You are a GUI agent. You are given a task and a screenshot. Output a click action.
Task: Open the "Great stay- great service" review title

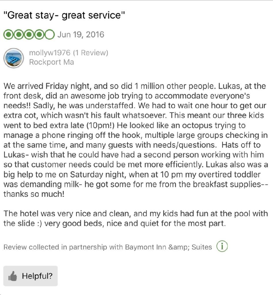tap(64, 15)
